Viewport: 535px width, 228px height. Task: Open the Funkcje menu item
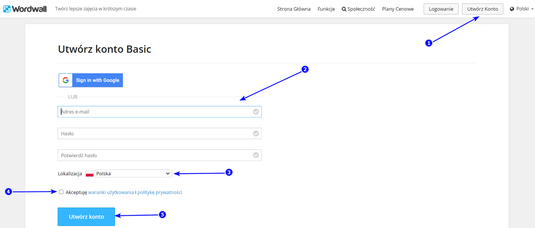(x=326, y=9)
